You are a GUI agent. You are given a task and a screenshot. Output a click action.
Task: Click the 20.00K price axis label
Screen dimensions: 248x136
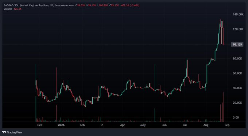[237, 103]
